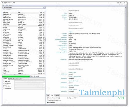Select the Italianate Regular font row
Screen dimensions: 129x107
(x=23, y=41)
